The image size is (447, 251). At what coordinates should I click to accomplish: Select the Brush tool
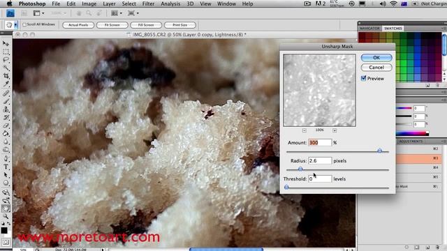coord(6,101)
